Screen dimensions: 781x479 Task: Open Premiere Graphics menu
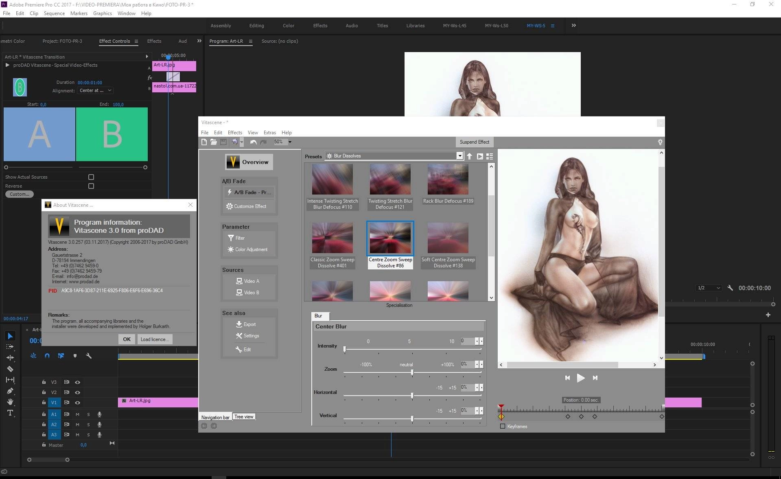coord(102,13)
